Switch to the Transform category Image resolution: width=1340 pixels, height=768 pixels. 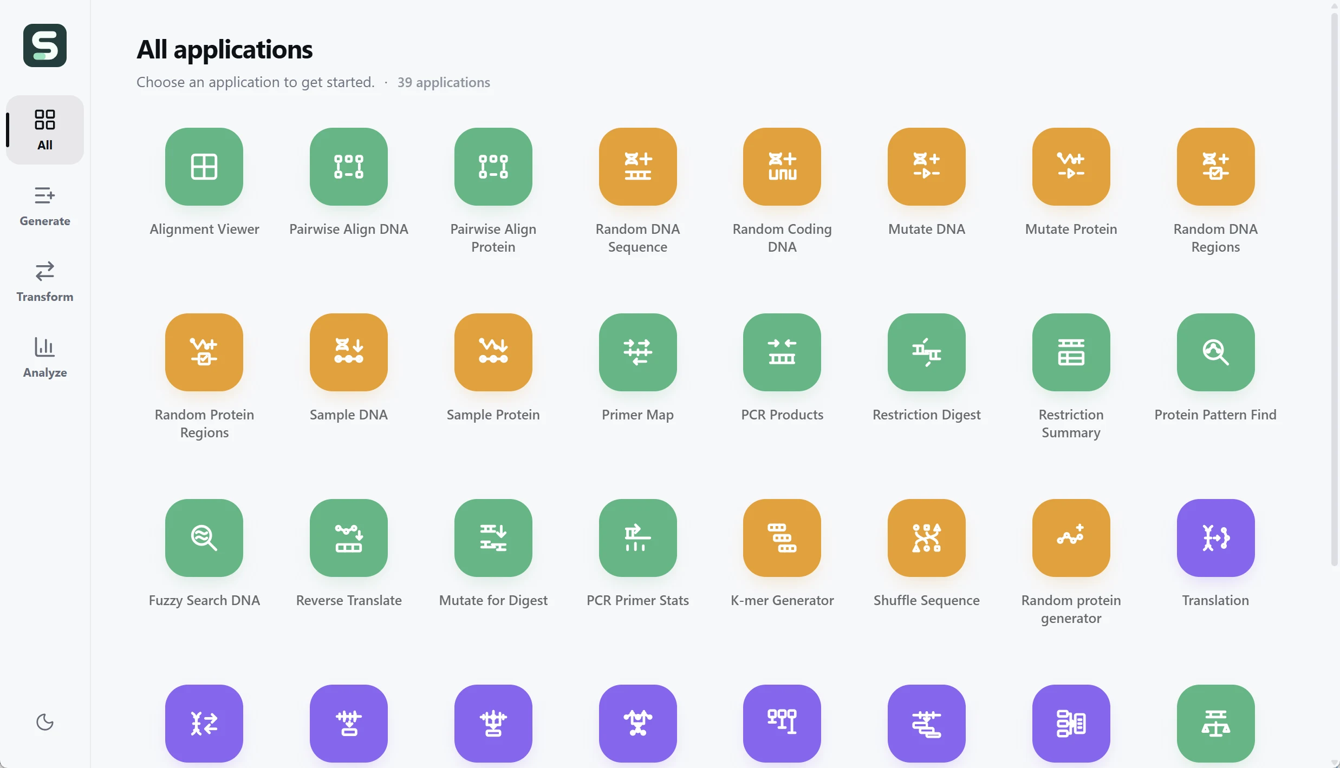(x=45, y=281)
